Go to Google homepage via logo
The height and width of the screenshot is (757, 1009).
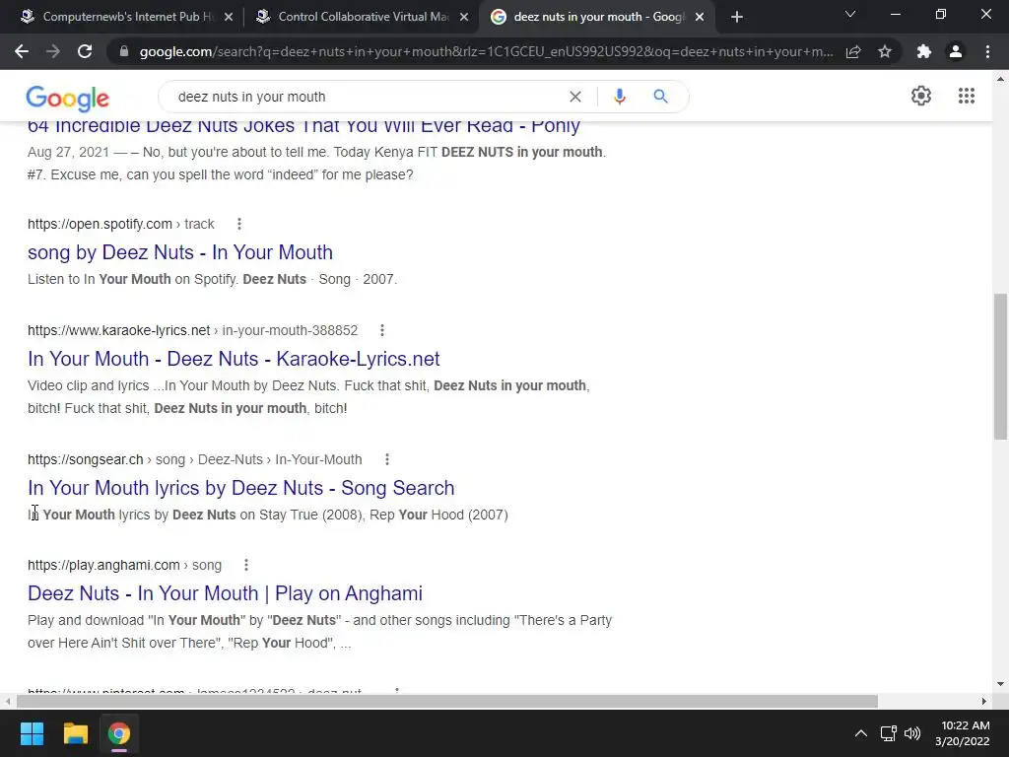68,98
